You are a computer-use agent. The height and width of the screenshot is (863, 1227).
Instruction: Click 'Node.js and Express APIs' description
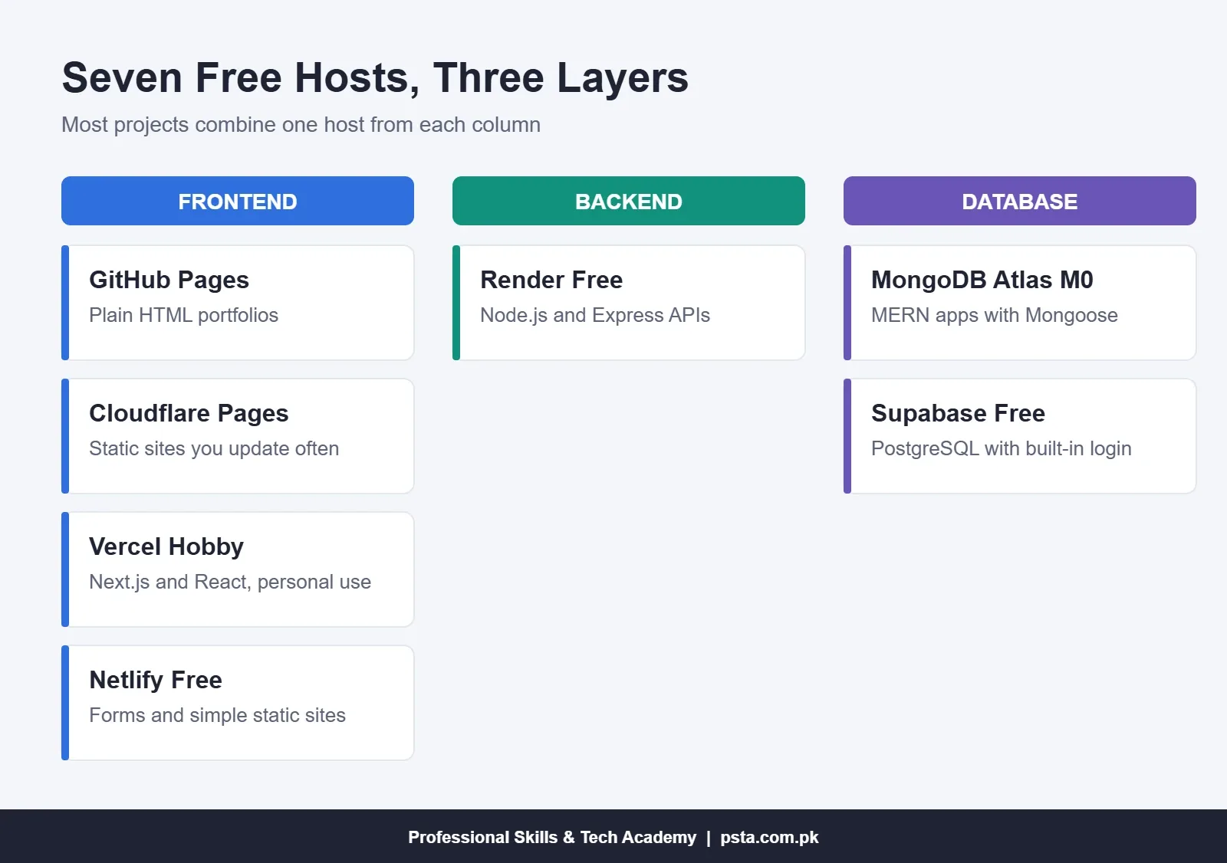(x=595, y=315)
